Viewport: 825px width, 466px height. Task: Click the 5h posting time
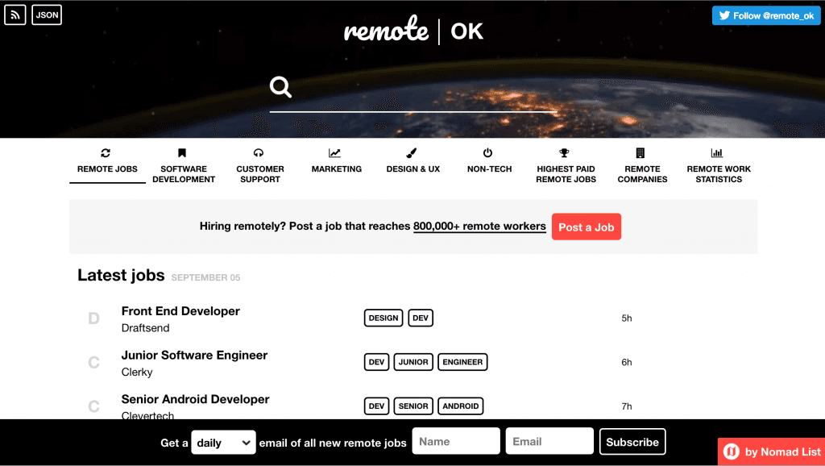[627, 318]
